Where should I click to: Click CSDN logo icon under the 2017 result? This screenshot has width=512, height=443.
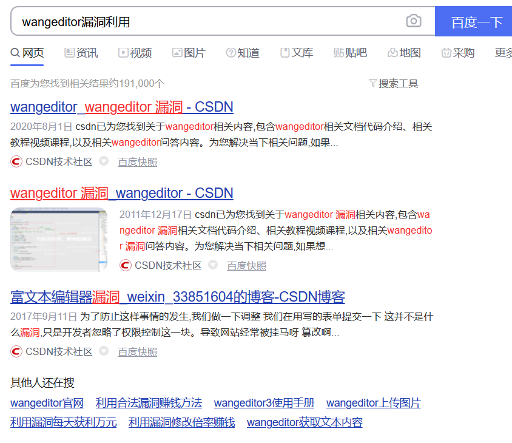(16, 351)
